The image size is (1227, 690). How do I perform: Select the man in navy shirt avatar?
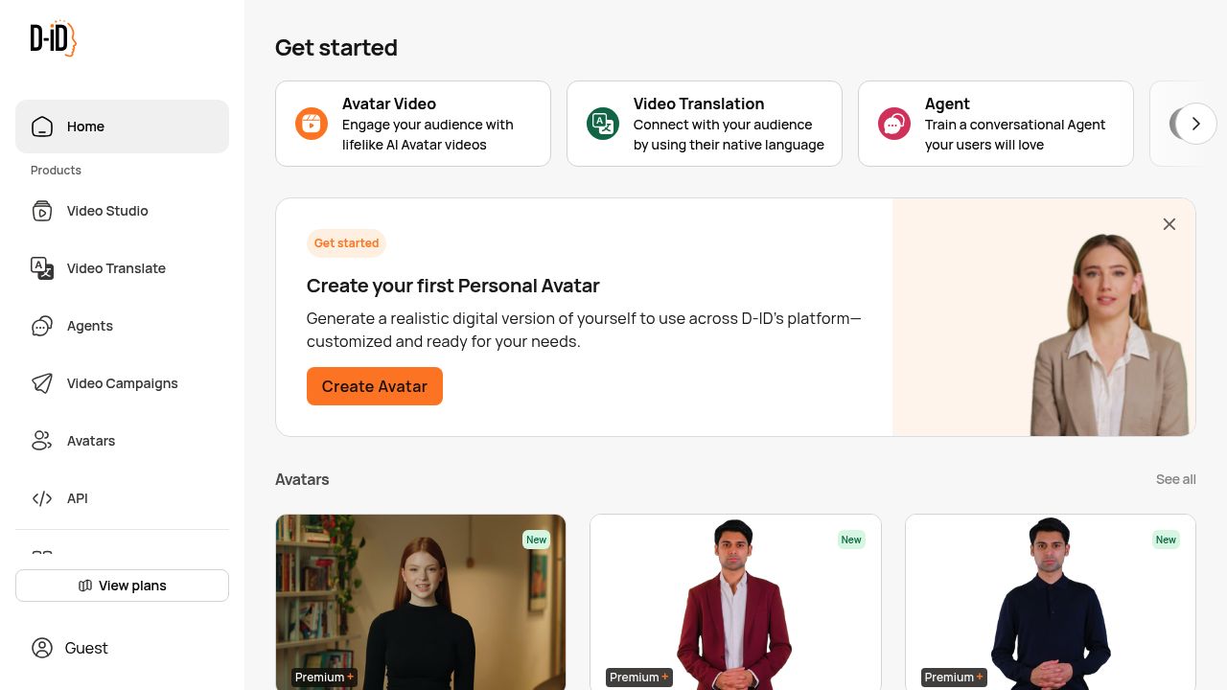1051,602
